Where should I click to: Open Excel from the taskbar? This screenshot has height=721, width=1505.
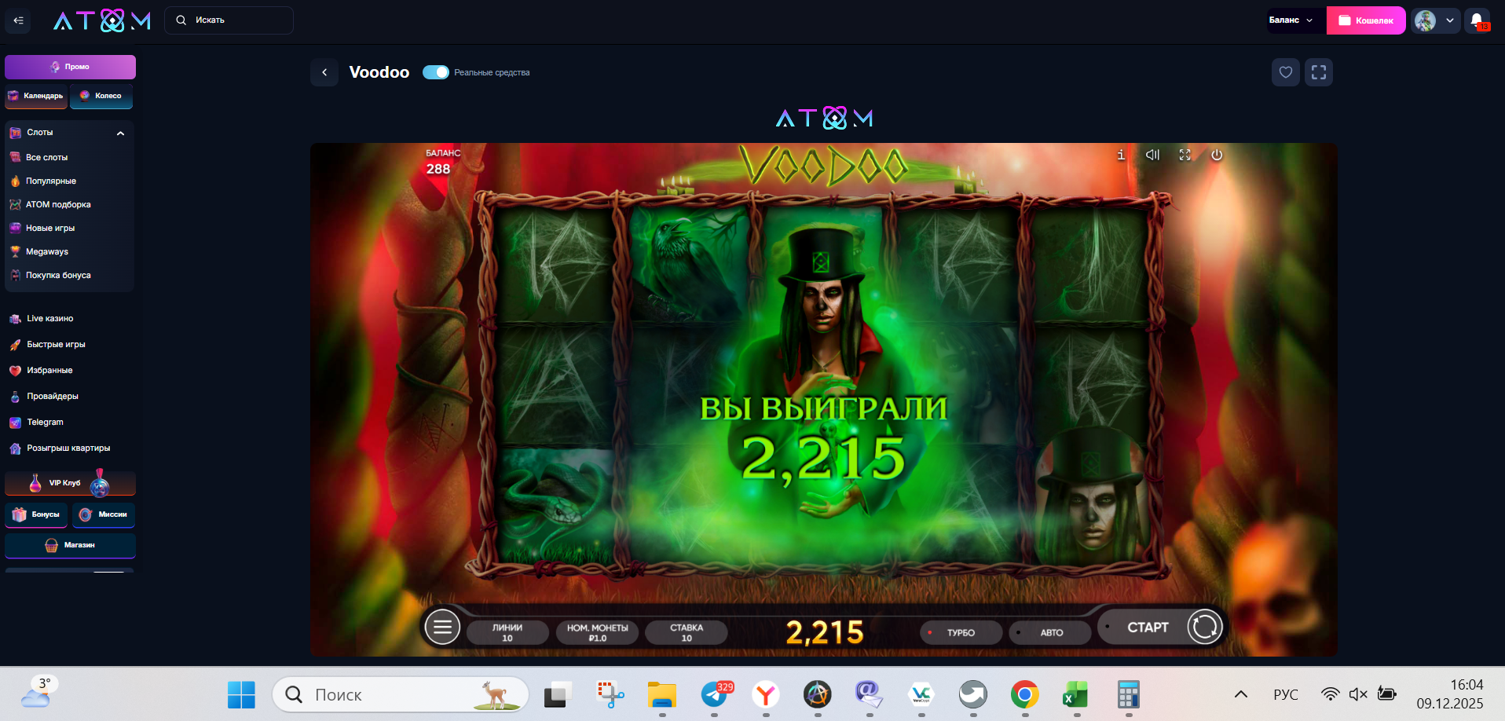(1075, 694)
